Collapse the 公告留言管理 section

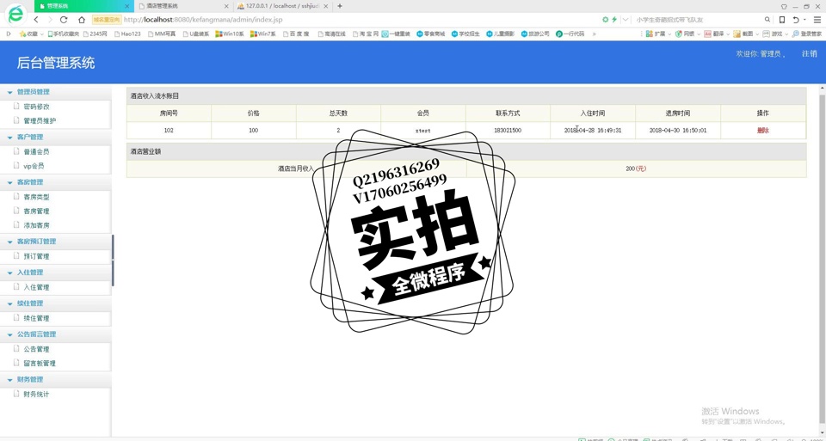click(10, 334)
